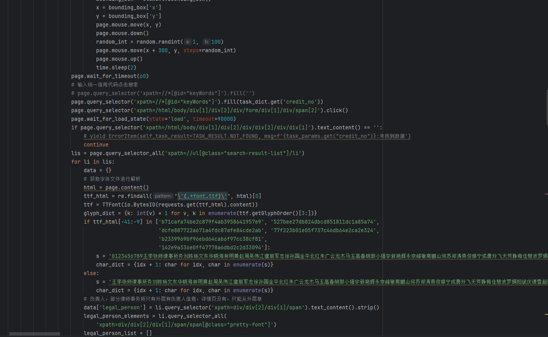Click the horizontal scrollbar thumb
The height and width of the screenshot is (337, 548).
[x=35, y=334]
